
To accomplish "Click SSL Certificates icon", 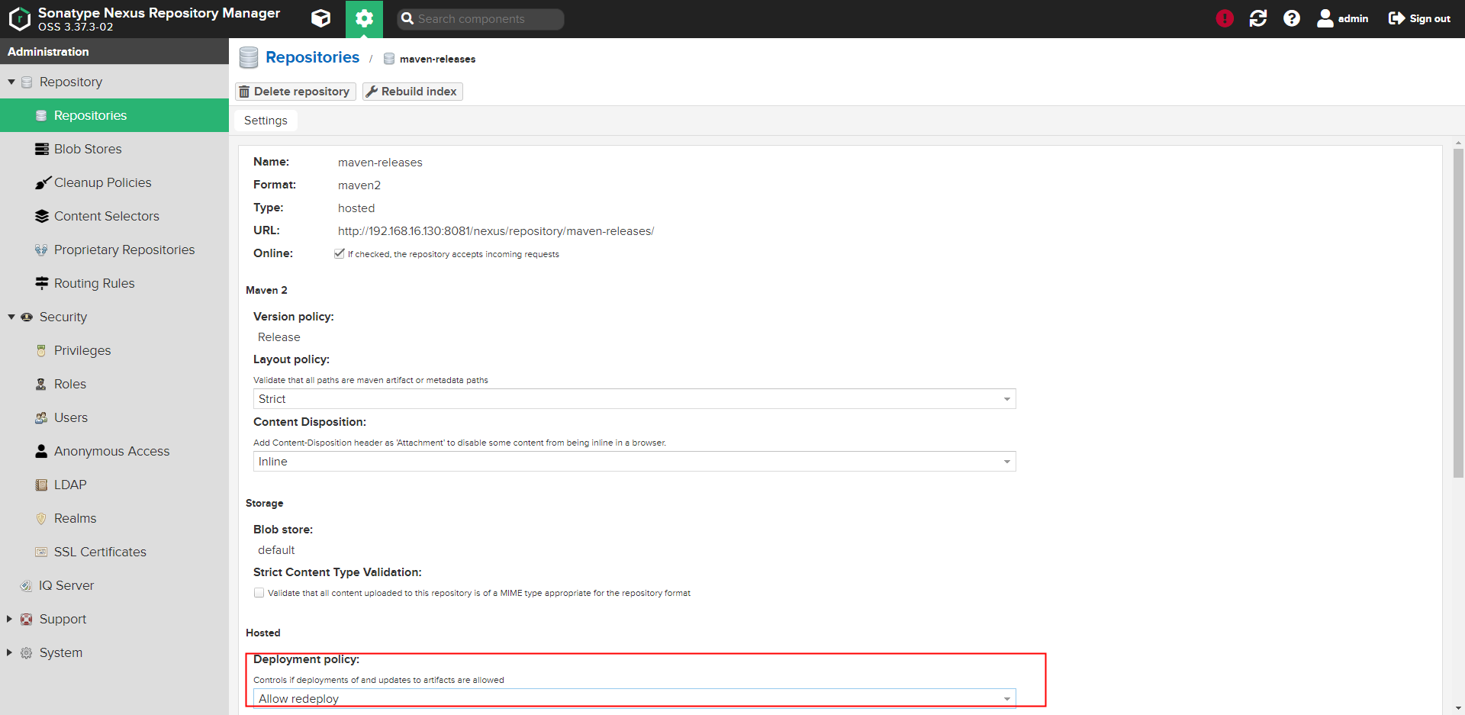I will point(41,552).
